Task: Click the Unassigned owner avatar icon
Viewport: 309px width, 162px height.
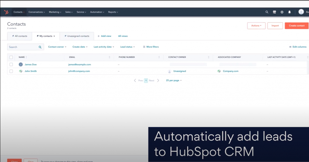Action: (170, 71)
